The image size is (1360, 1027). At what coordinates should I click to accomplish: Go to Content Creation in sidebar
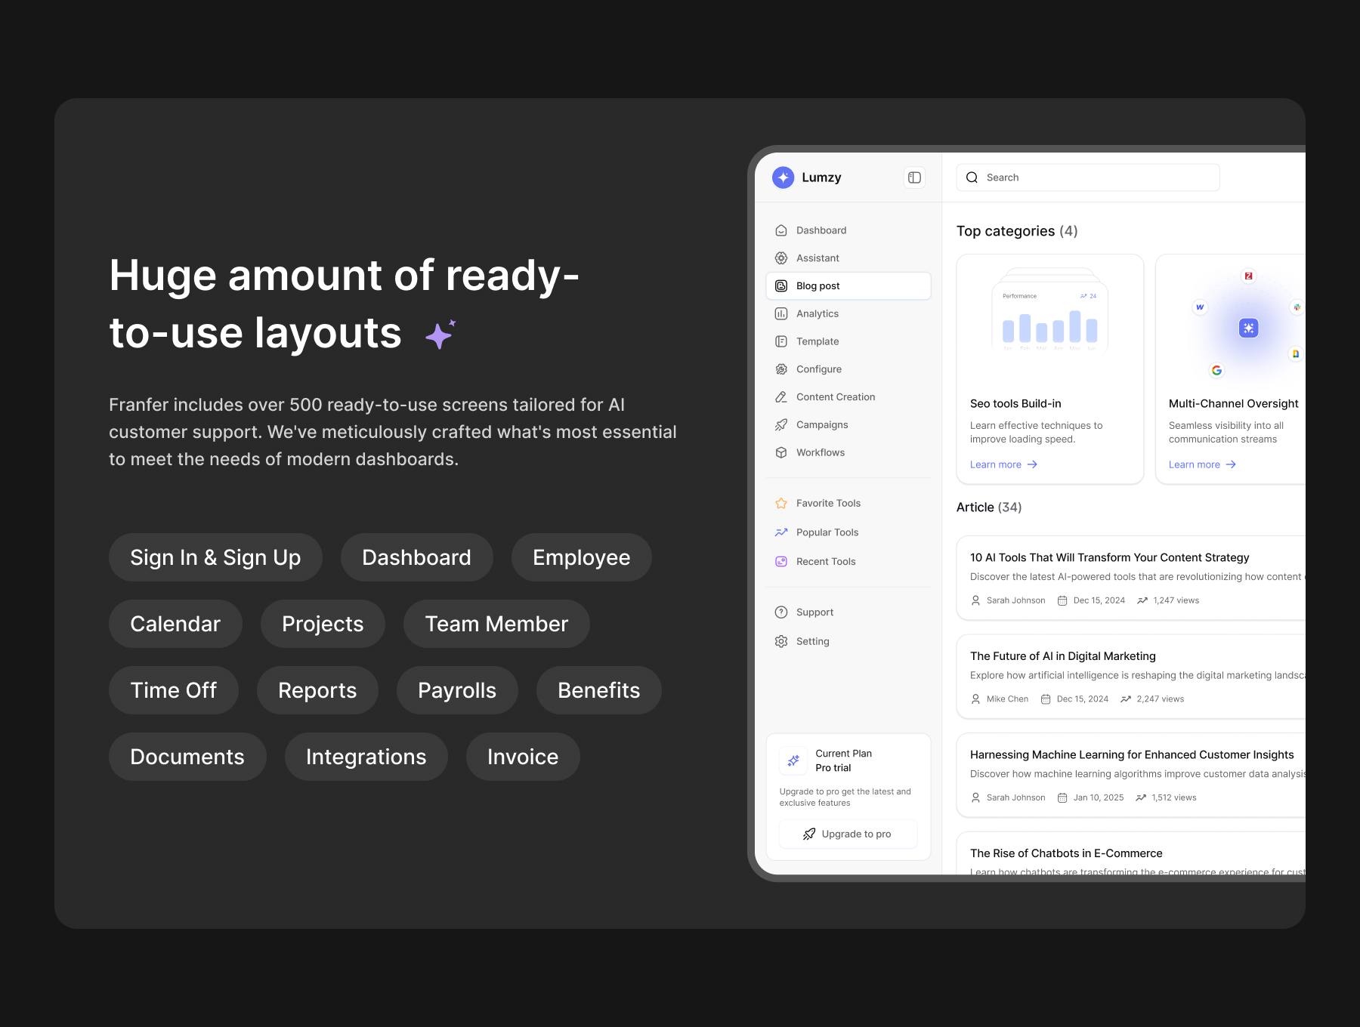coord(835,397)
